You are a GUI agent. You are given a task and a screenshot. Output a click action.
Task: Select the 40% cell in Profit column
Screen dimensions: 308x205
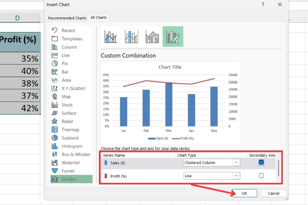(x=20, y=71)
